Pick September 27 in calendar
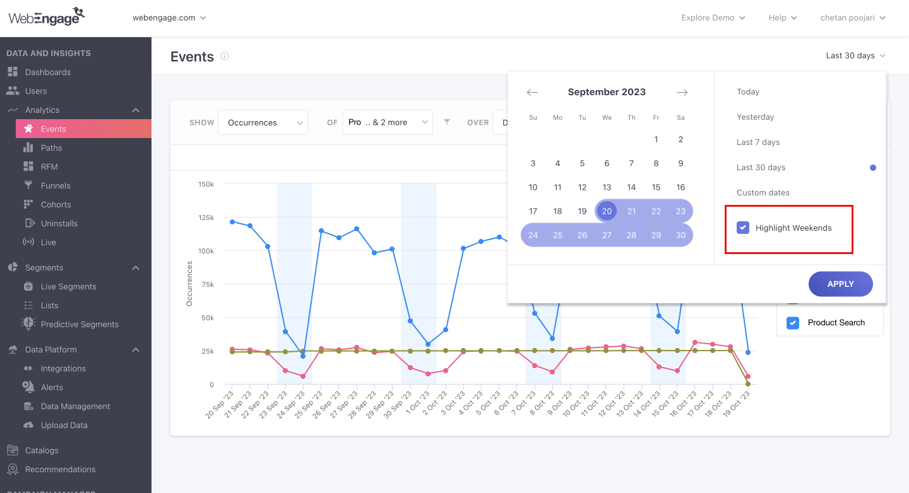The height and width of the screenshot is (493, 909). (607, 235)
